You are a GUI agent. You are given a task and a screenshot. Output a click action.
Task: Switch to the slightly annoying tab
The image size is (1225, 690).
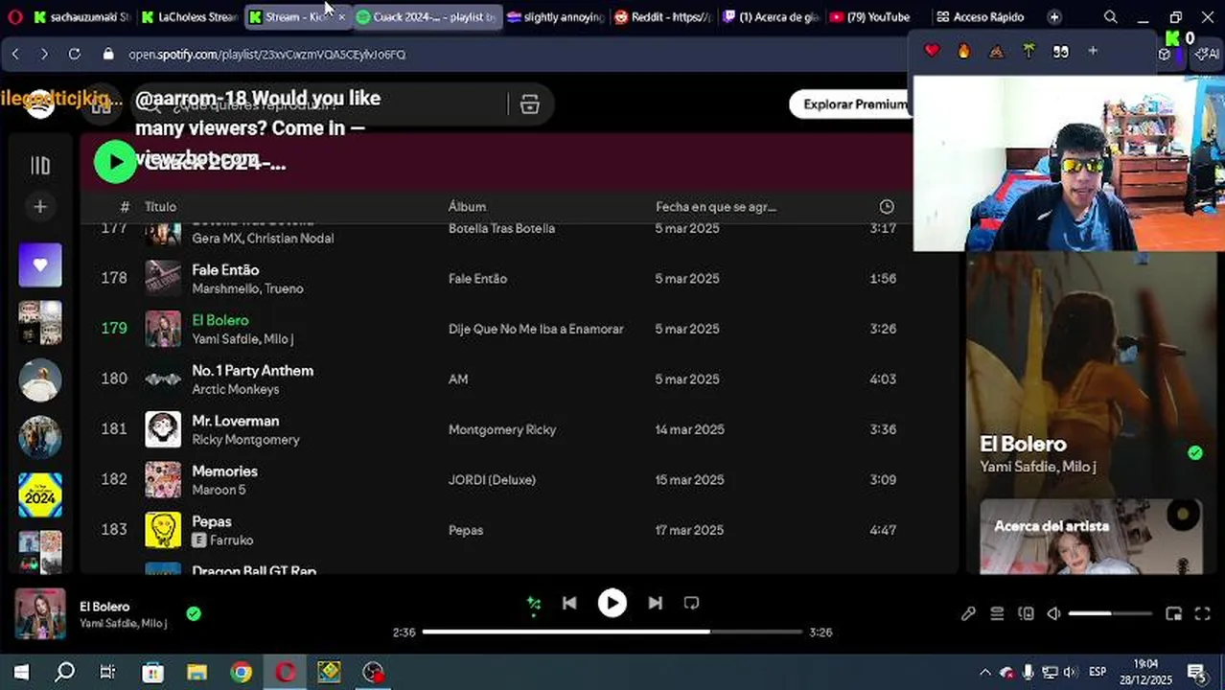coord(556,16)
